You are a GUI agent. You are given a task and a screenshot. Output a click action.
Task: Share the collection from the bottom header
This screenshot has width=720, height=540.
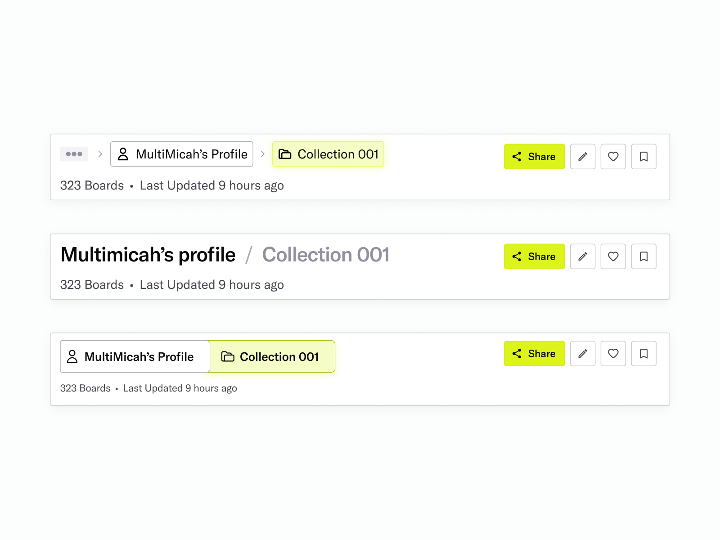pos(534,354)
